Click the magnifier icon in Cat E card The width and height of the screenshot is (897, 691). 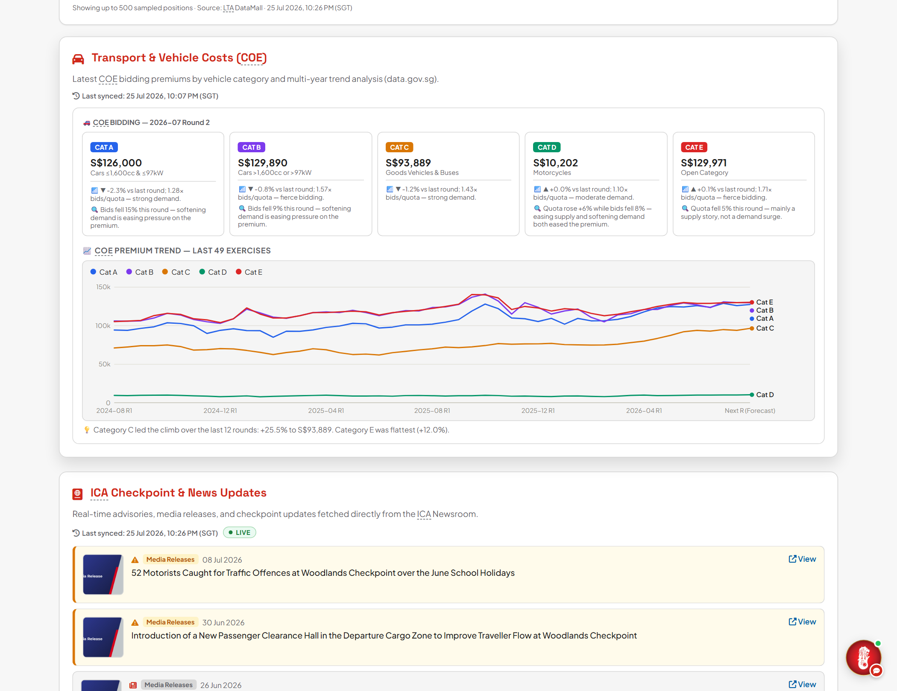685,209
